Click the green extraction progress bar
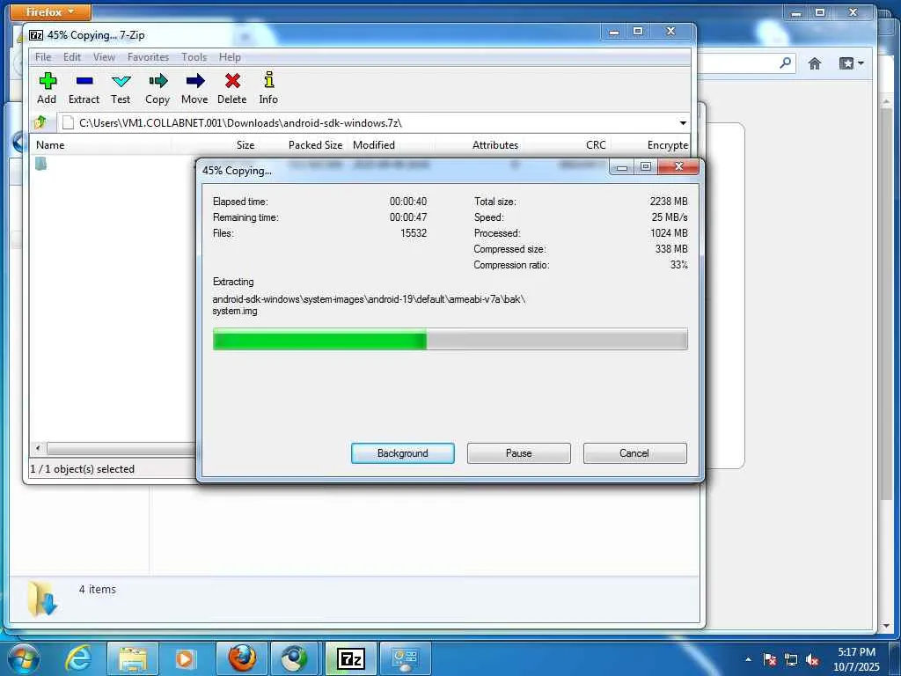Image resolution: width=901 pixels, height=676 pixels. 450,339
